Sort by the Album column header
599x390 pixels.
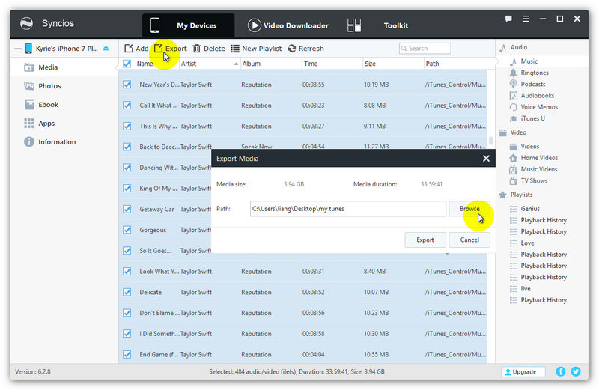(x=270, y=64)
